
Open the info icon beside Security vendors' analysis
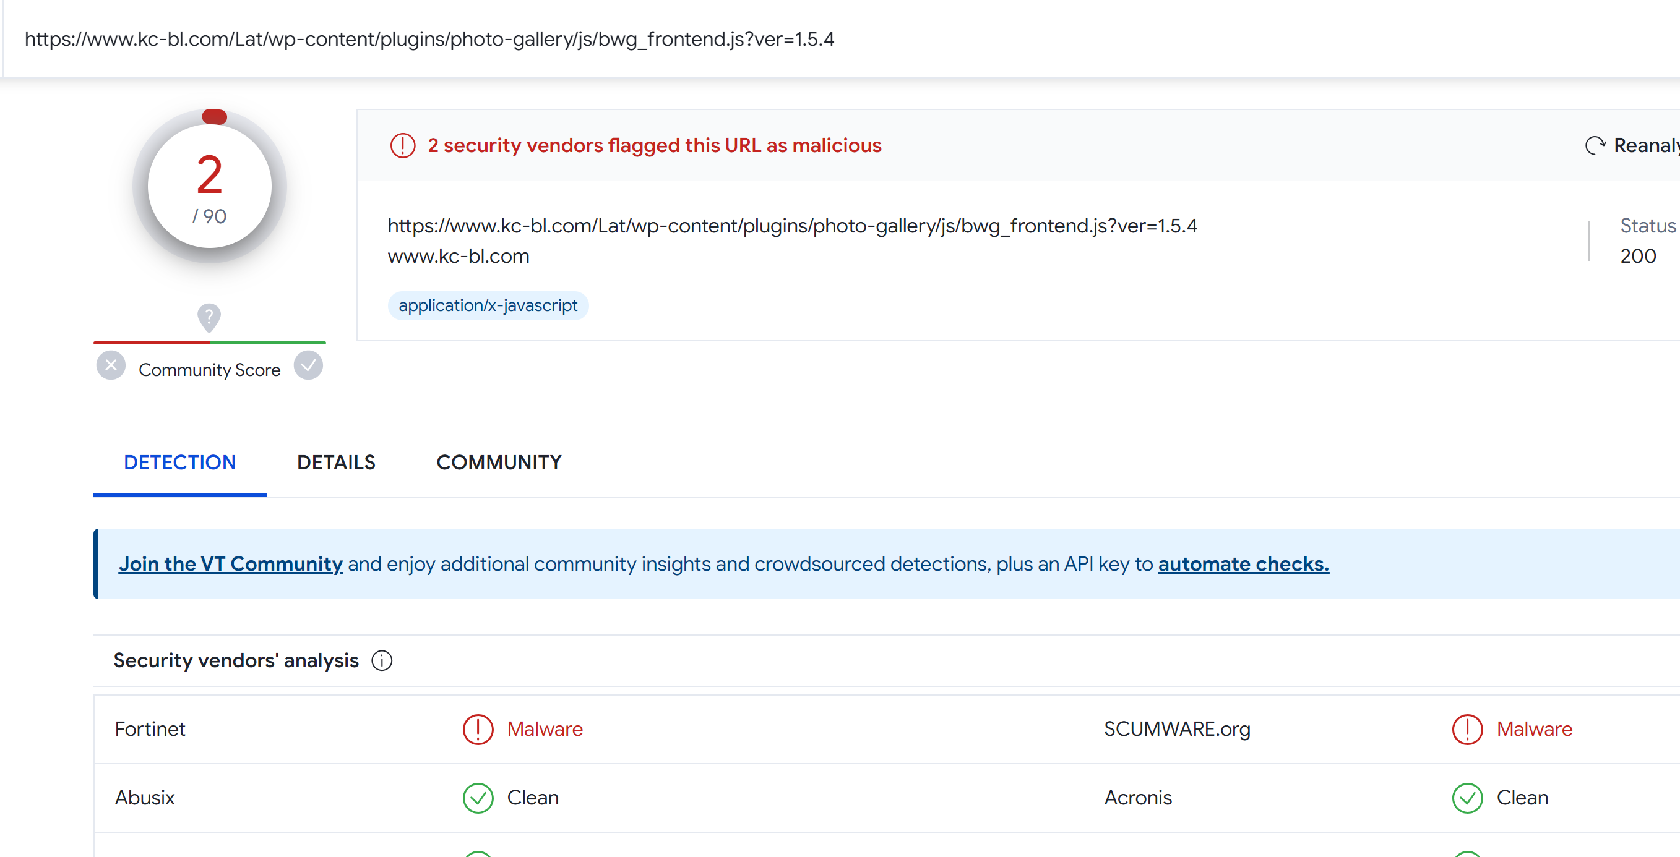(x=382, y=661)
